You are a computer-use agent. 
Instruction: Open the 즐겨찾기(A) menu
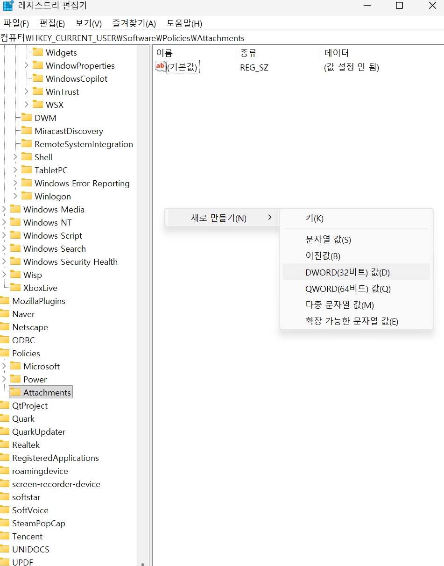134,23
